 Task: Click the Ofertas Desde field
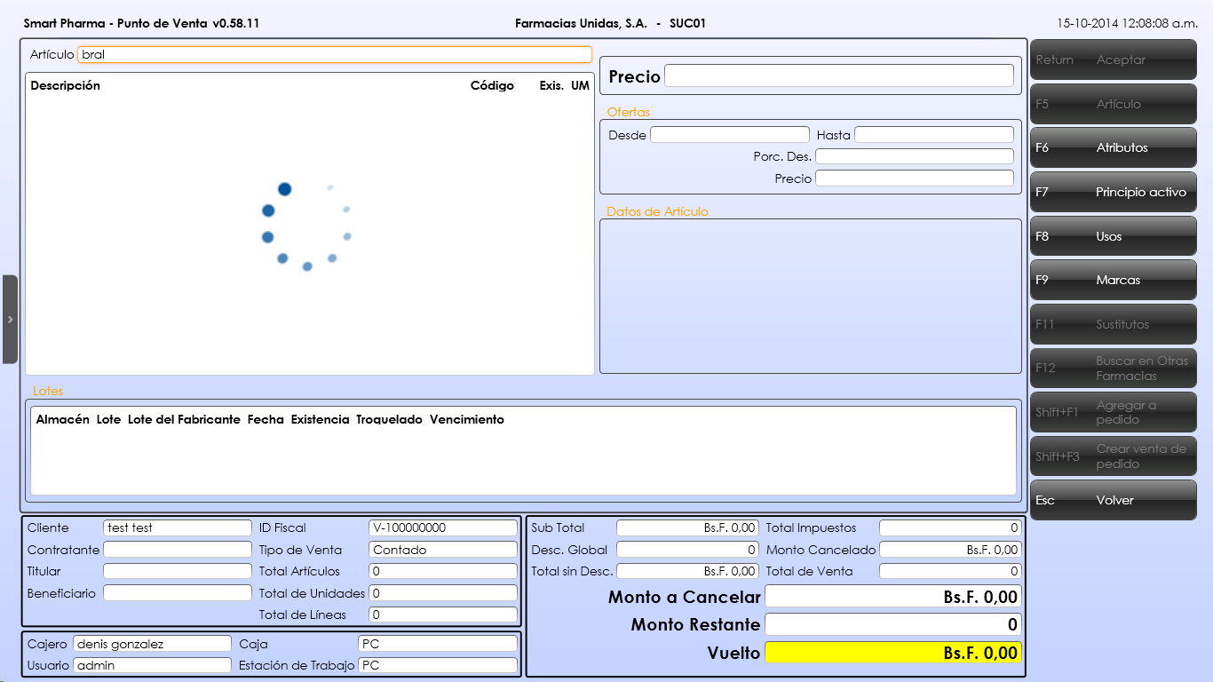pos(730,135)
